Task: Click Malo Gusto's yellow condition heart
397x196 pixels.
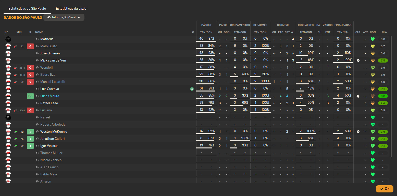Action: click(x=373, y=46)
